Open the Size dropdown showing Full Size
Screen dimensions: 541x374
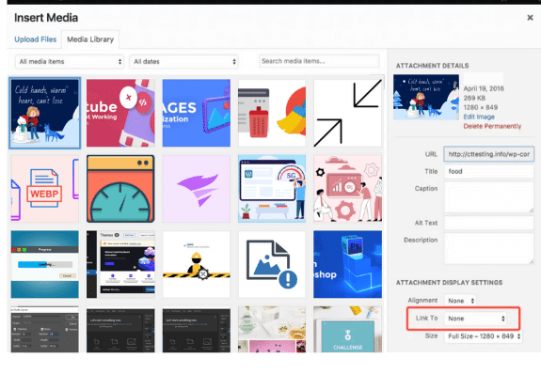483,336
